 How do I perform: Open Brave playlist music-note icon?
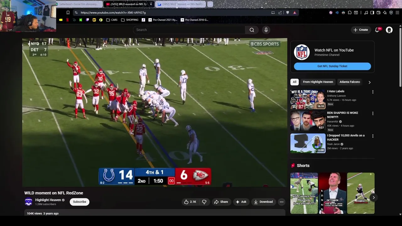pos(366,13)
